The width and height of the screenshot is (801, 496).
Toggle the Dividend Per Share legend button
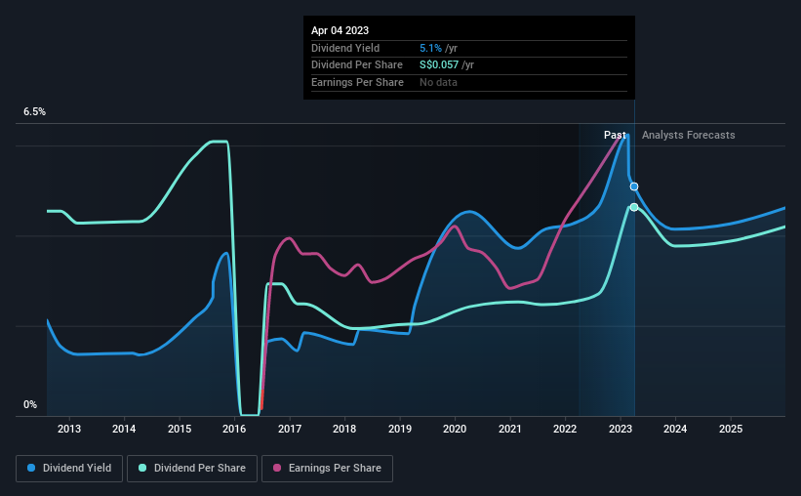[192, 469]
